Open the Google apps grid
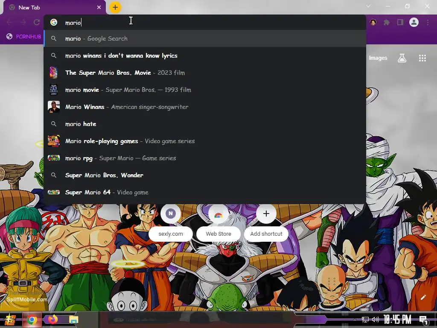This screenshot has height=328, width=437. (422, 58)
